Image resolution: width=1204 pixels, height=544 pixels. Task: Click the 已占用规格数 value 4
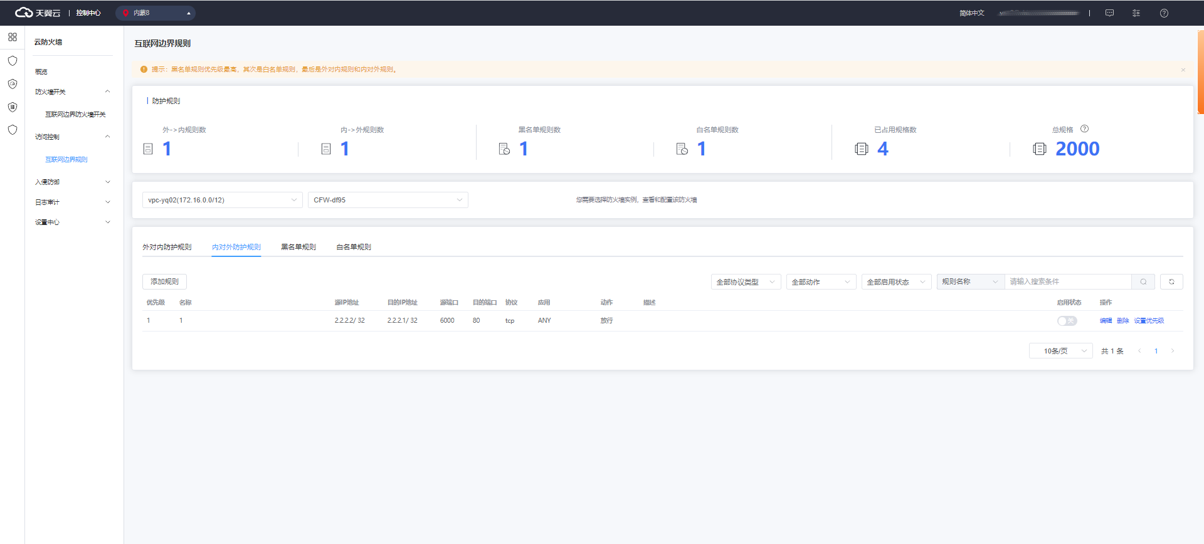(883, 149)
